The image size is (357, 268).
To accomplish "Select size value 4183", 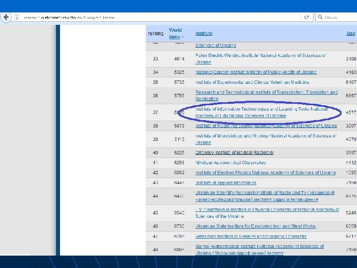I will [351, 72].
